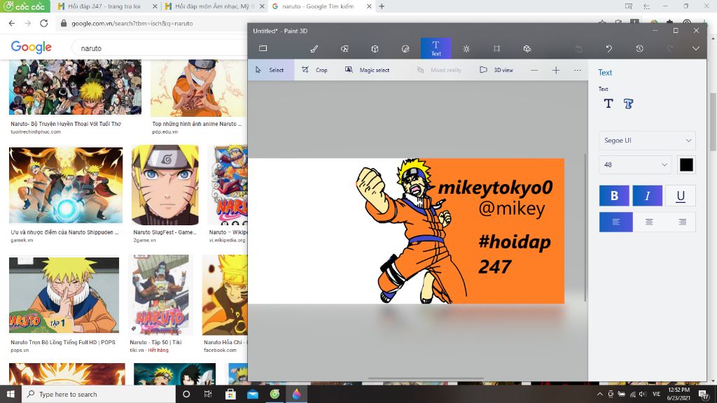Open the Cốc Cốc browser menu logo
Image resolution: width=717 pixels, height=403 pixels.
(x=24, y=6)
